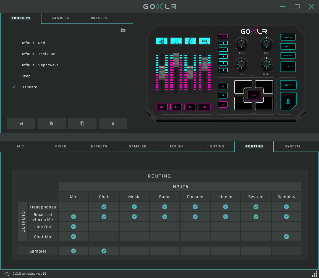This screenshot has height=278, width=319.
Task: Uncheck Console routing to Headphones
Action: [x=195, y=207]
